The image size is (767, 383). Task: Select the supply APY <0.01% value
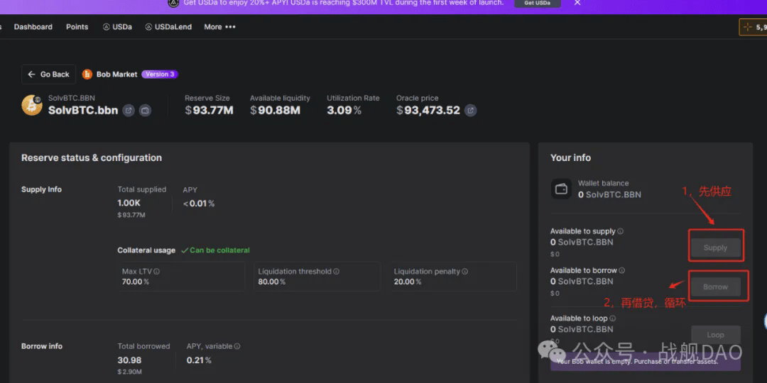tap(199, 204)
